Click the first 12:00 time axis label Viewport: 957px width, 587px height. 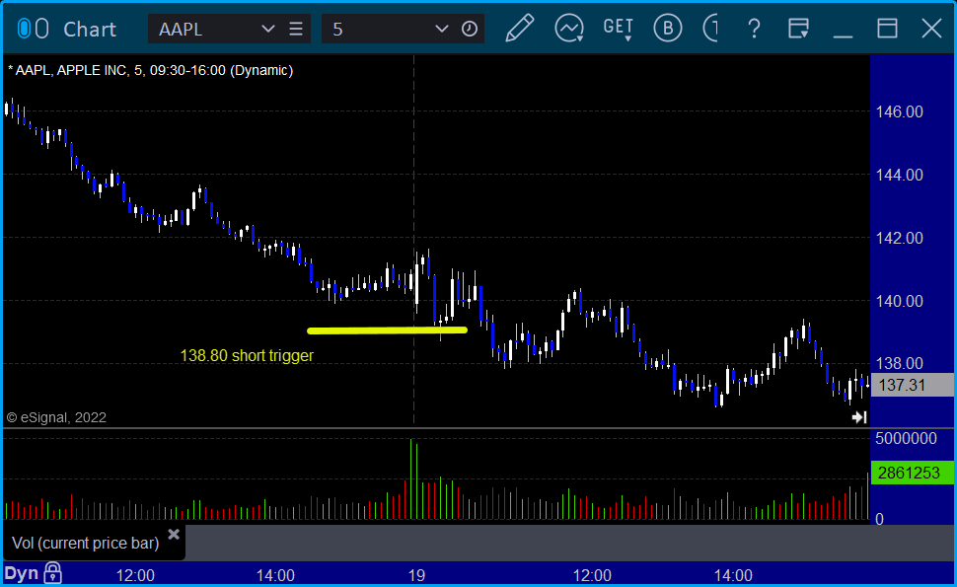pos(135,575)
